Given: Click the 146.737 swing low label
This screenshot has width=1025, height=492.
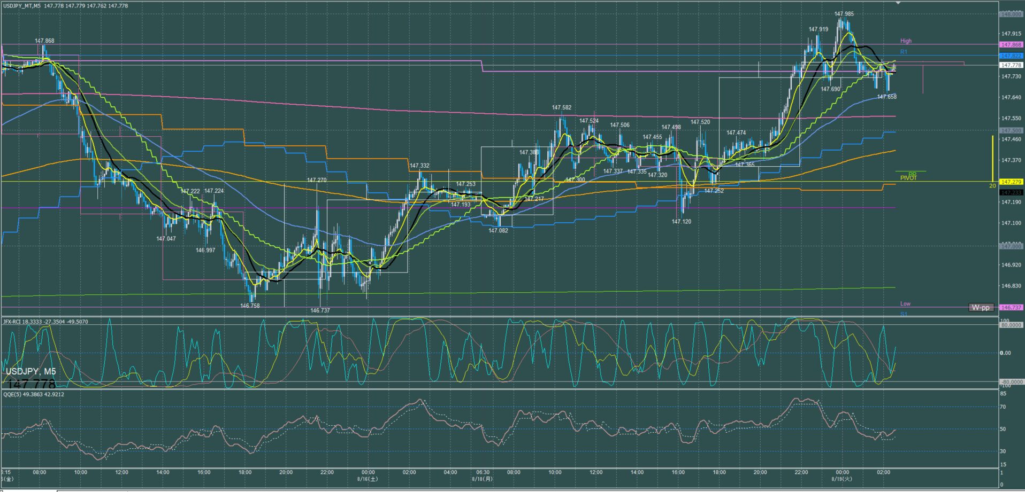Looking at the screenshot, I should pyautogui.click(x=320, y=310).
